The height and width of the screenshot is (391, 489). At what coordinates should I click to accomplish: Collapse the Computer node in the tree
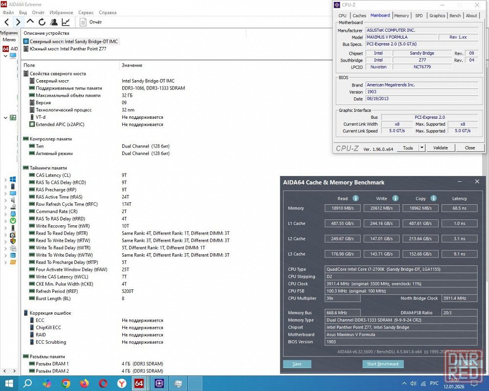(6, 56)
